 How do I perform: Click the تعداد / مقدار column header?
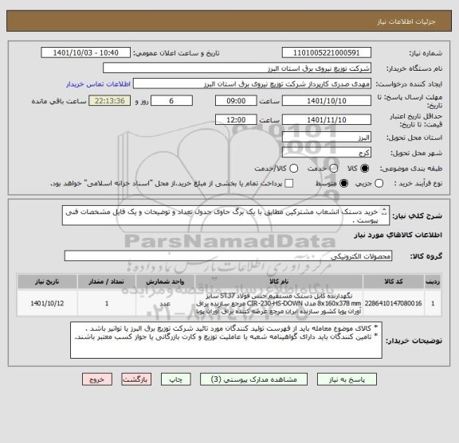coord(107,282)
